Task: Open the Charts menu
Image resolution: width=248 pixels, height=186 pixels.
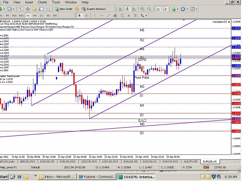Action: (x=42, y=2)
